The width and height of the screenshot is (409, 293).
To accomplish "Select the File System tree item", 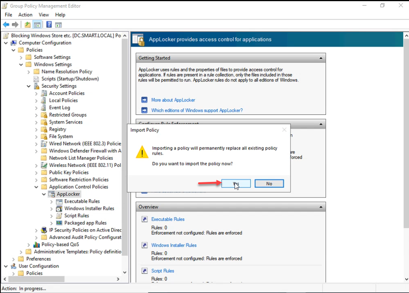I will (x=61, y=136).
